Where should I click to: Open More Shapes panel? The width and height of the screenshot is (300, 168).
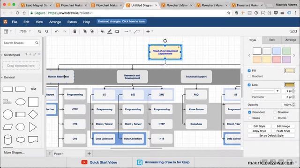click(14, 153)
